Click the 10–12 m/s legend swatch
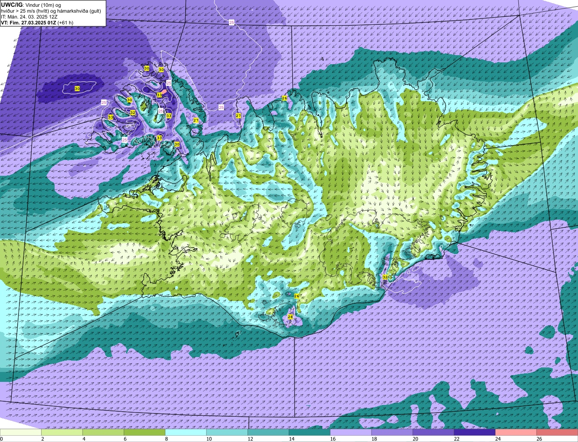 tap(227, 432)
